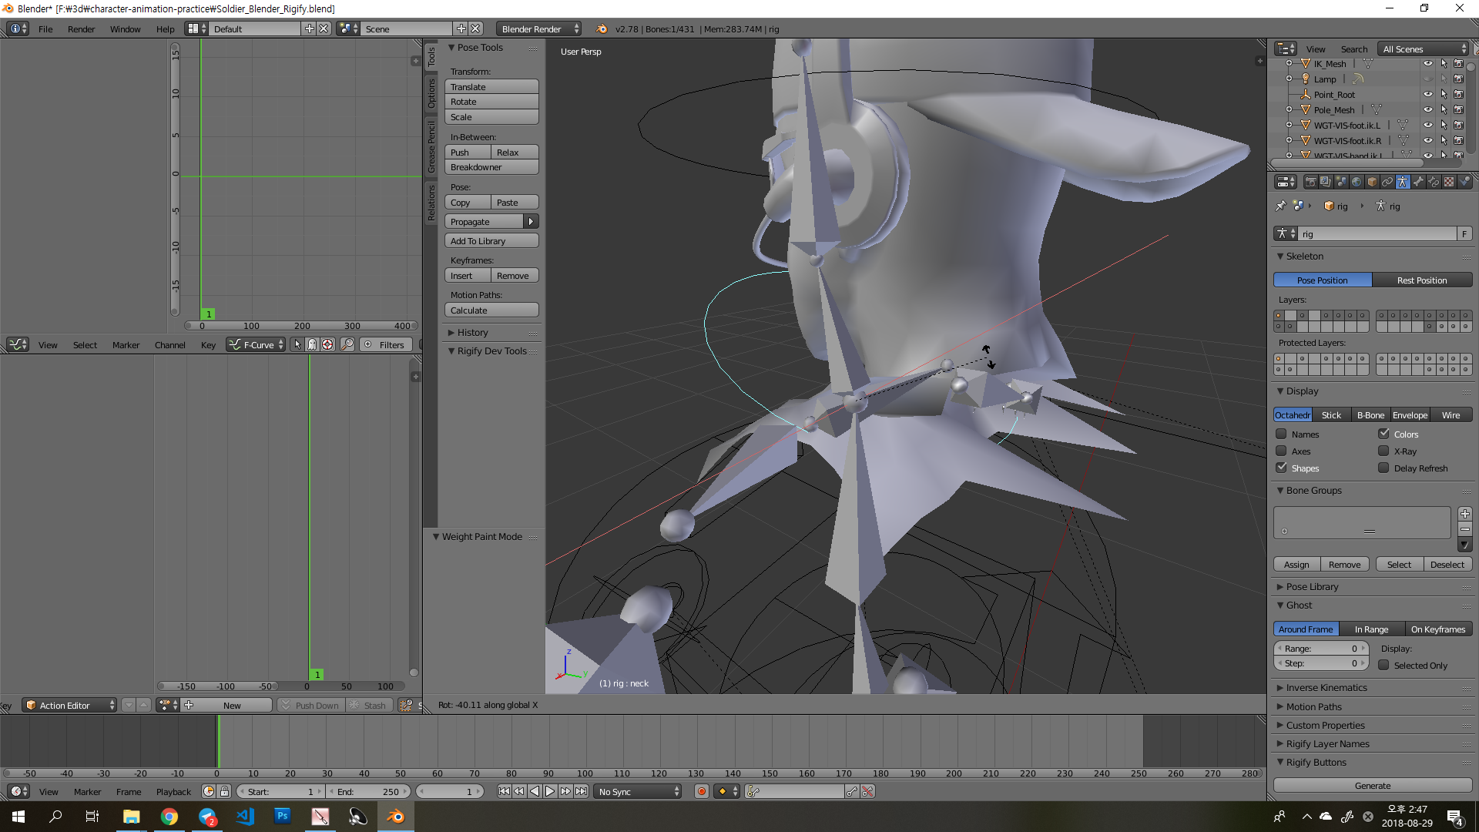Screen dimensions: 1479x832
Task: Disable Shapes display checkbox
Action: [x=1282, y=468]
